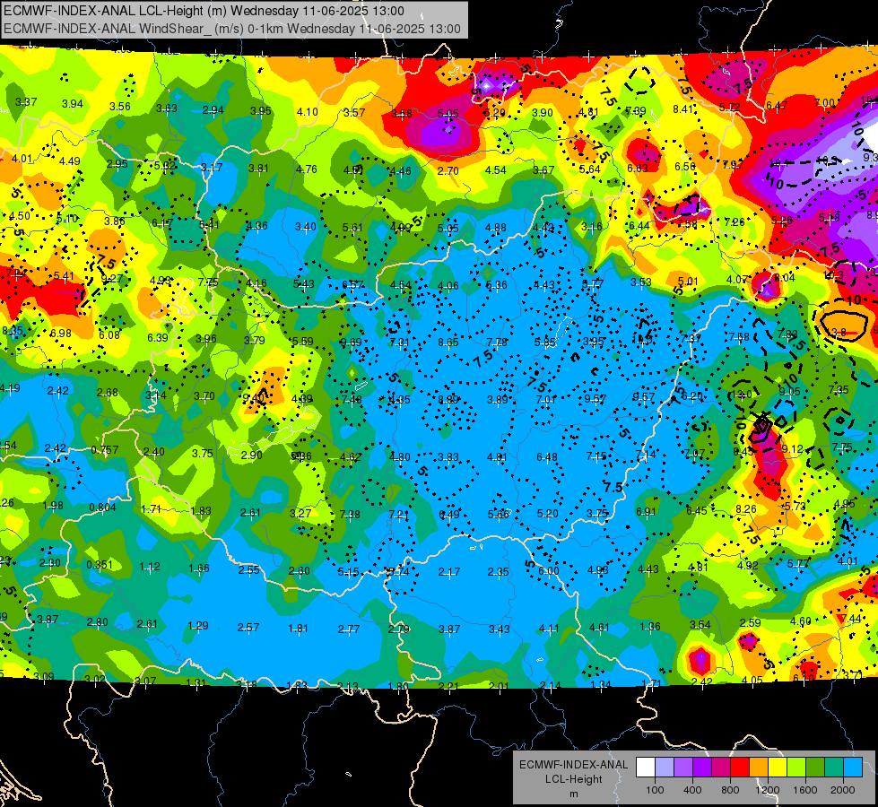Click wind shear value '2.77'
The image size is (878, 807).
(x=349, y=629)
